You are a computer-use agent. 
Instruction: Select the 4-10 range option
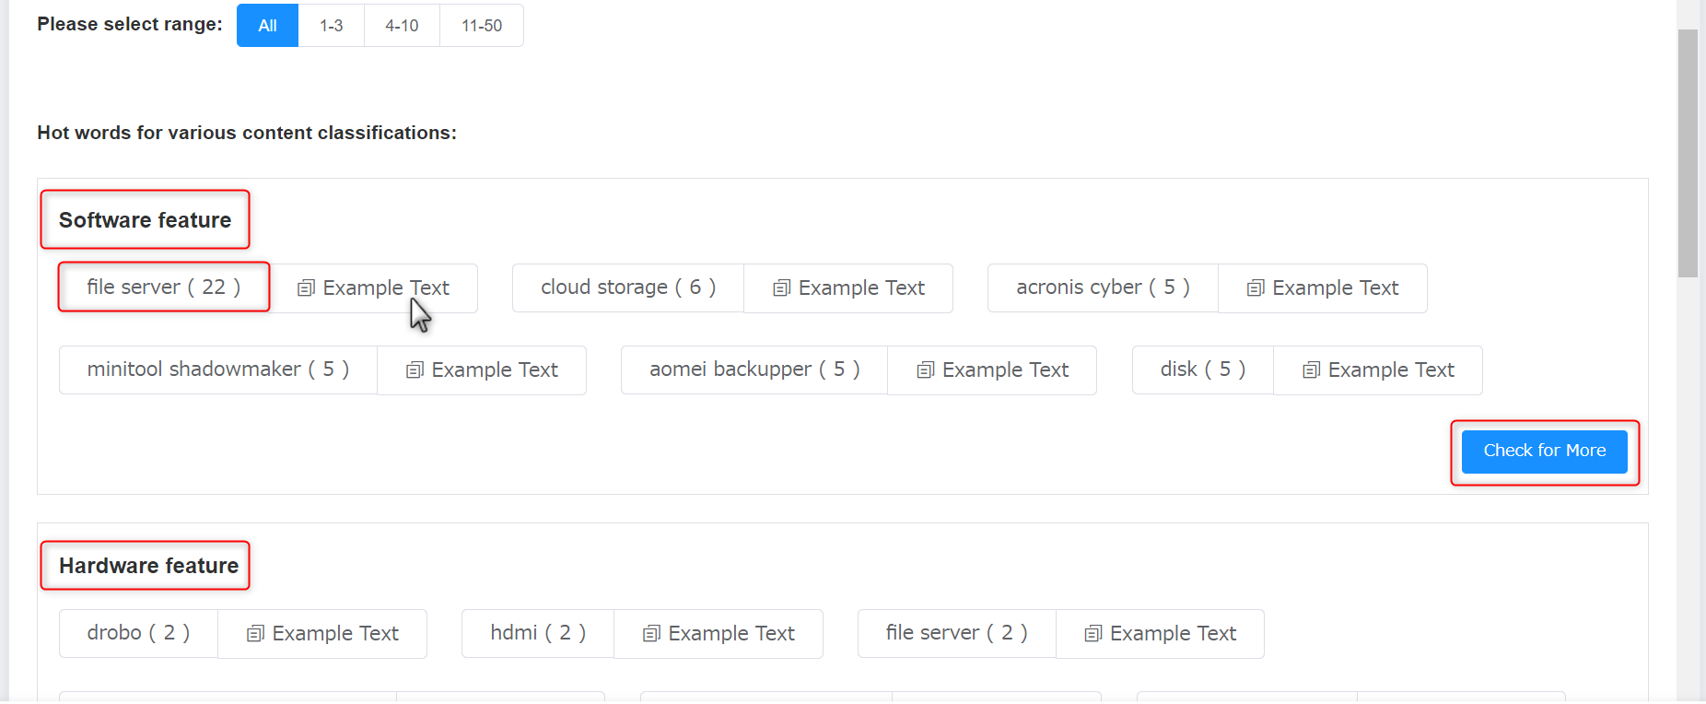(402, 26)
